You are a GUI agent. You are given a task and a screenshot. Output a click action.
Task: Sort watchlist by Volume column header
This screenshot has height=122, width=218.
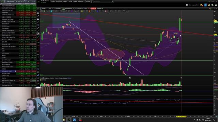tap(33, 4)
